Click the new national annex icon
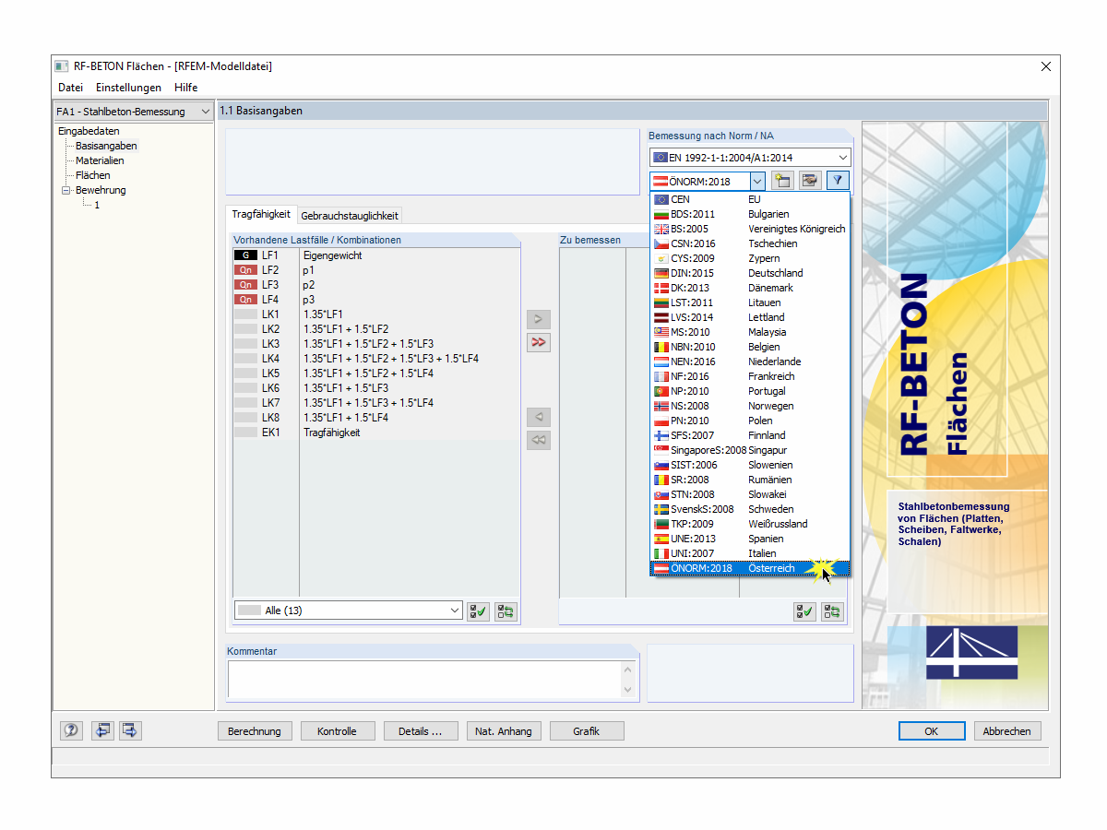1107x830 pixels. 782,181
